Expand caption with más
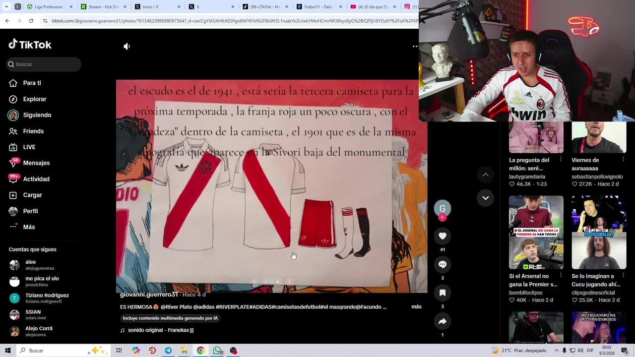 click(416, 307)
